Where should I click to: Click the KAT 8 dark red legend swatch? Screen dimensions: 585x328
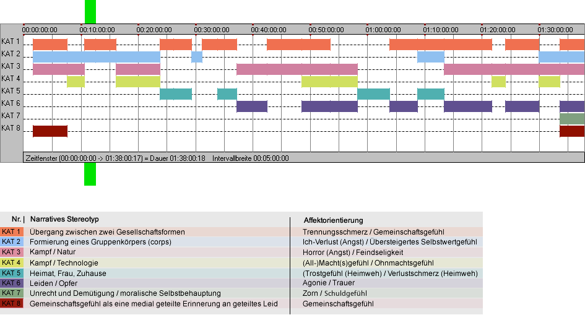pyautogui.click(x=12, y=303)
